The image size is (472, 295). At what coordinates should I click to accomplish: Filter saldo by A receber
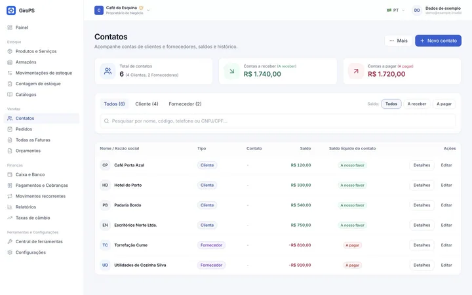(417, 104)
